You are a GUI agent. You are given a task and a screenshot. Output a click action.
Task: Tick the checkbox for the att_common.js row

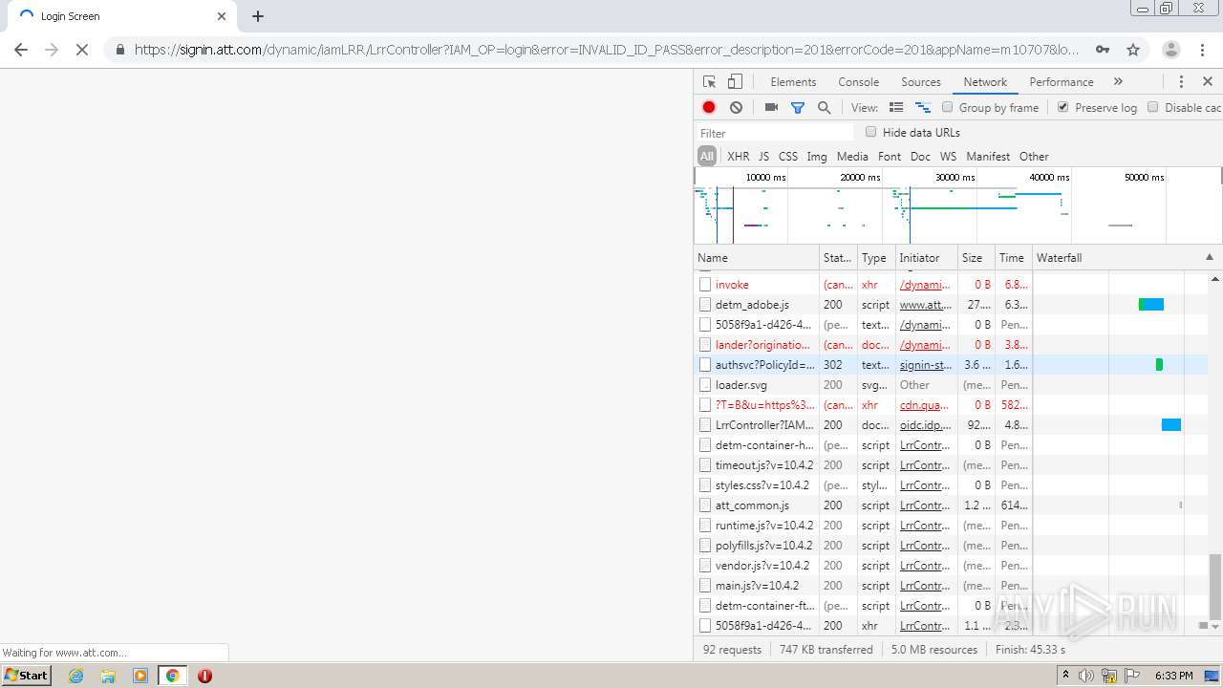coord(705,505)
